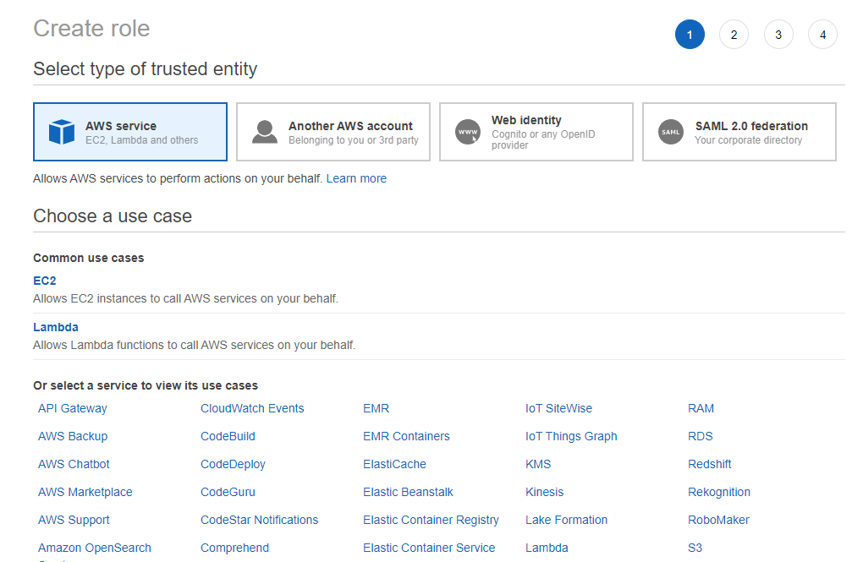863x562 pixels.
Task: Choose EC2 common use case
Action: point(45,281)
